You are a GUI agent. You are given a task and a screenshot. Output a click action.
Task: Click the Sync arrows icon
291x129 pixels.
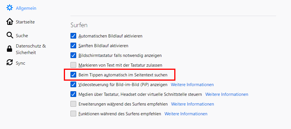[10, 63]
